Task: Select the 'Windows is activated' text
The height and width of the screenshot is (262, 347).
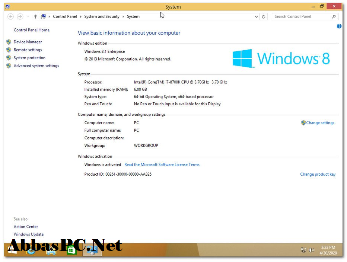Action: (103, 164)
